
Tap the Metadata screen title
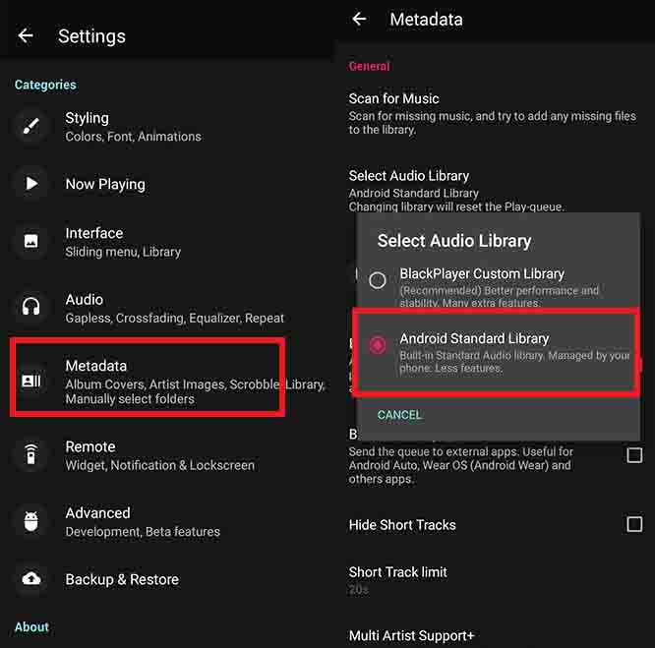tap(426, 20)
